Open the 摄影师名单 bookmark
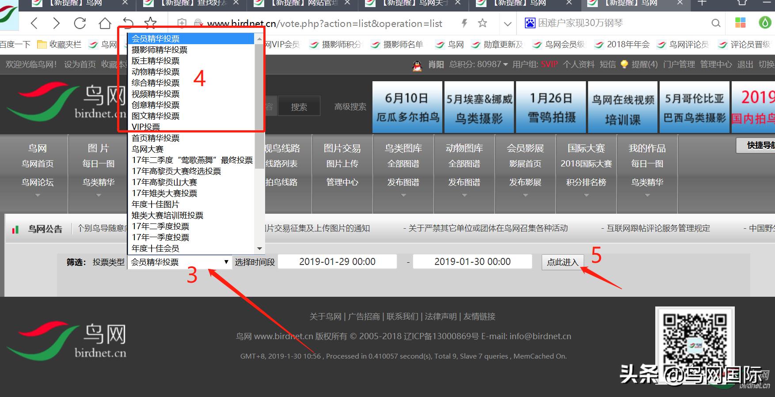Screen dimensions: 775x397 pos(397,44)
